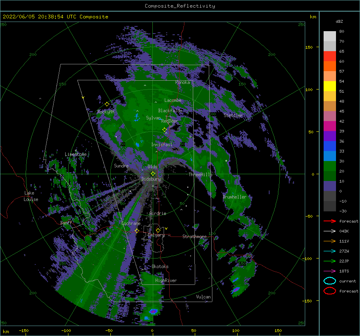Image resolution: width=360 pixels, height=336 pixels.
Task: Select the dark blue 36 dBZ swatch
Action: click(x=330, y=146)
